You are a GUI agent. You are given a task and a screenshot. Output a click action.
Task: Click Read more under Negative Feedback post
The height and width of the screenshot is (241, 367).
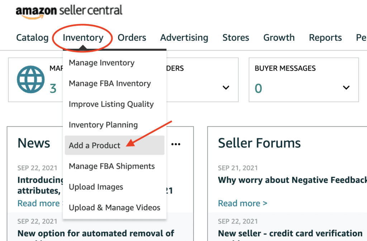click(x=243, y=203)
